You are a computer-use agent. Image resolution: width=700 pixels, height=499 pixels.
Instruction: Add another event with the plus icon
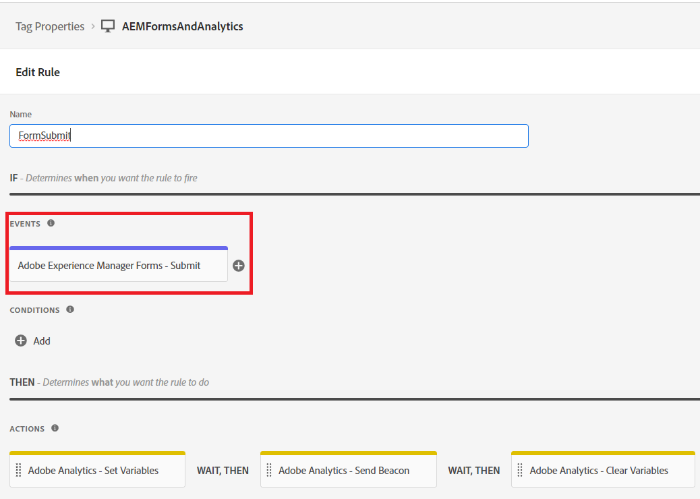pos(239,266)
